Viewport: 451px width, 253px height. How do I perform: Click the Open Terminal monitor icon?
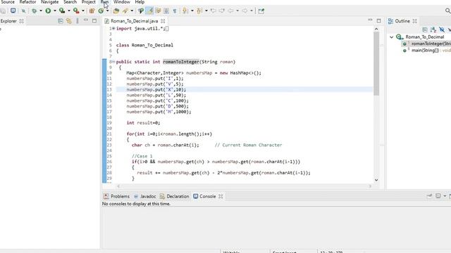[13, 11]
